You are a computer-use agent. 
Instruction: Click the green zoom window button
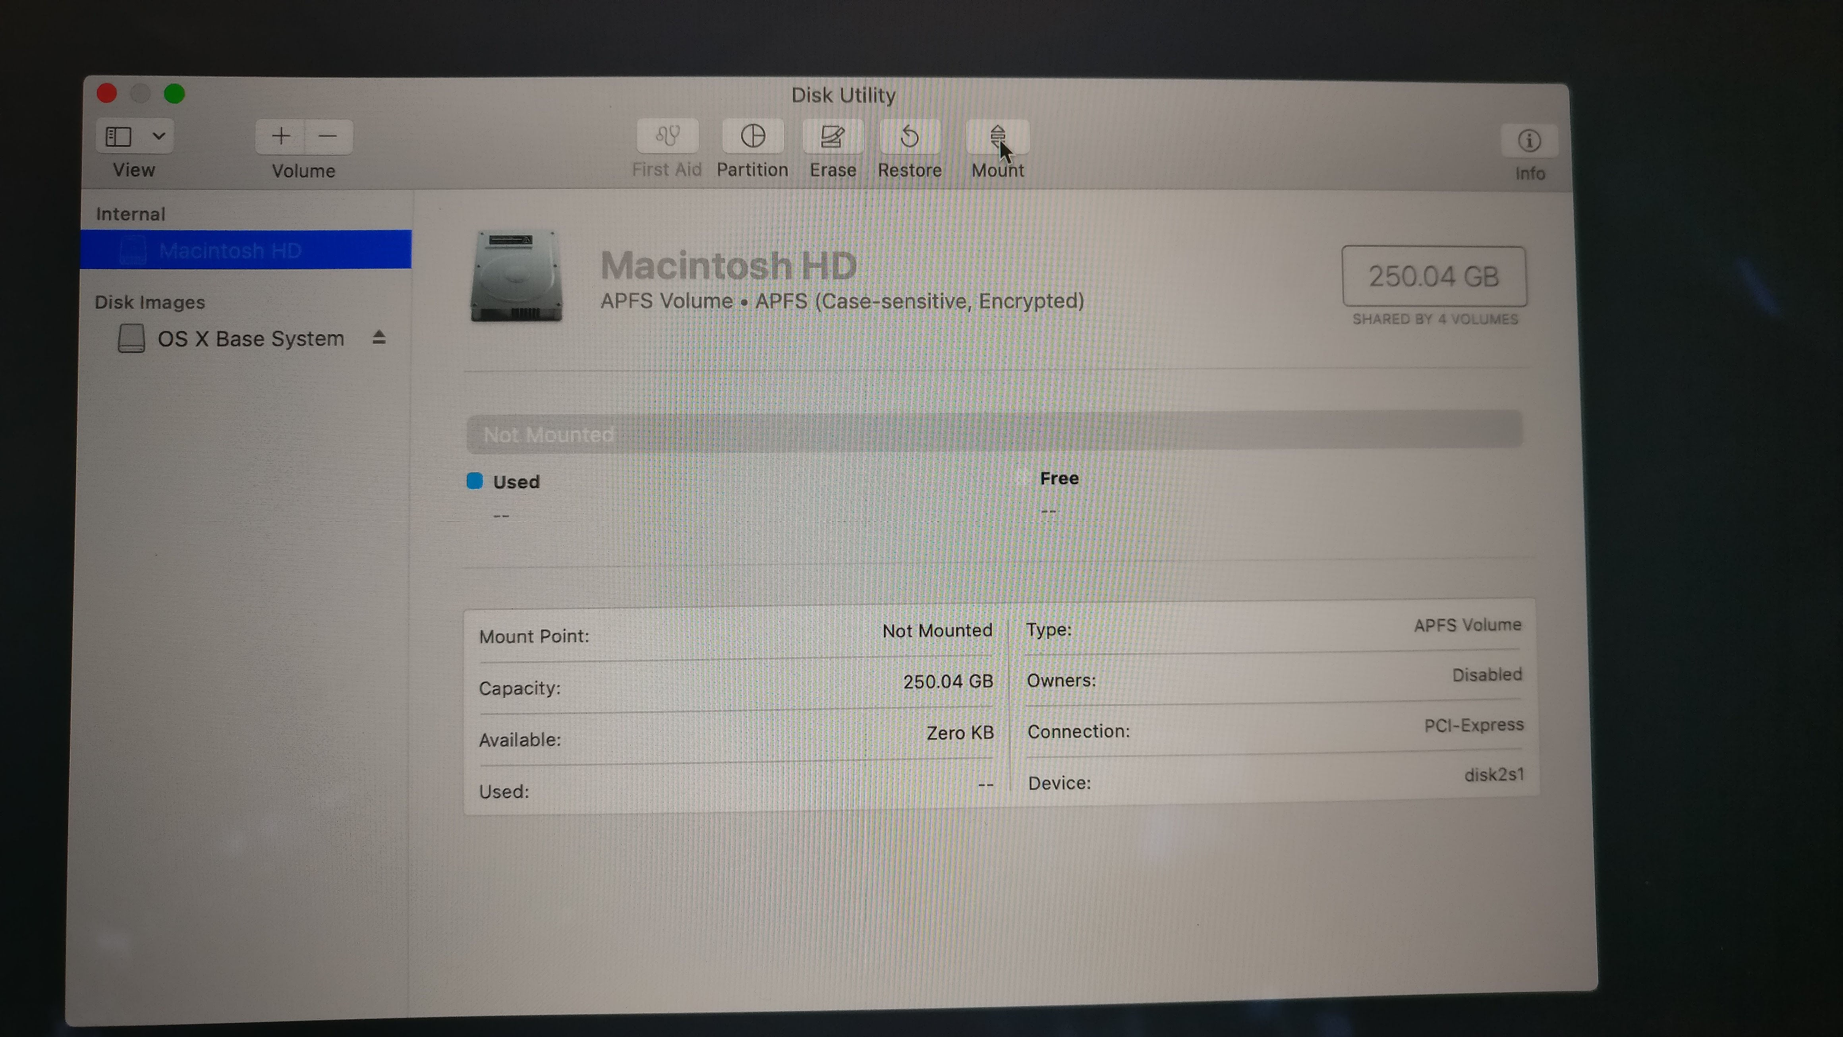point(174,94)
